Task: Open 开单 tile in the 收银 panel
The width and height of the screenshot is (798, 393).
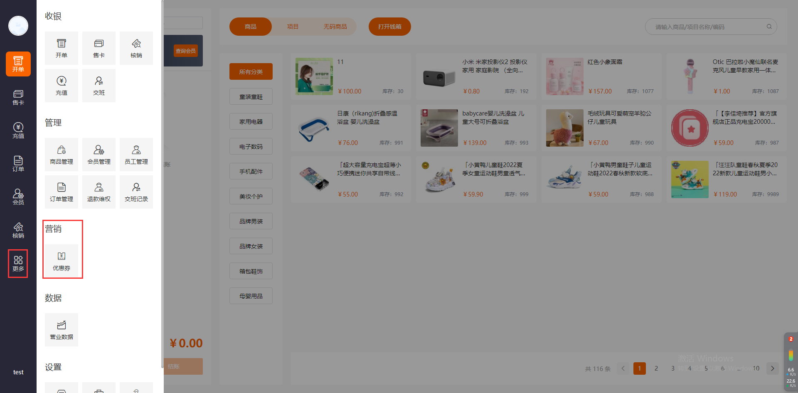Action: click(x=62, y=48)
